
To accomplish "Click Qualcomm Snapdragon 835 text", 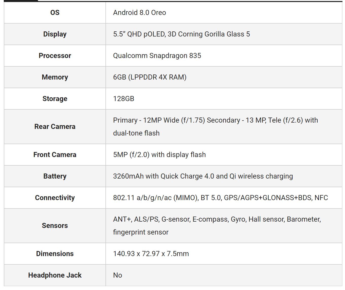I will tap(157, 55).
